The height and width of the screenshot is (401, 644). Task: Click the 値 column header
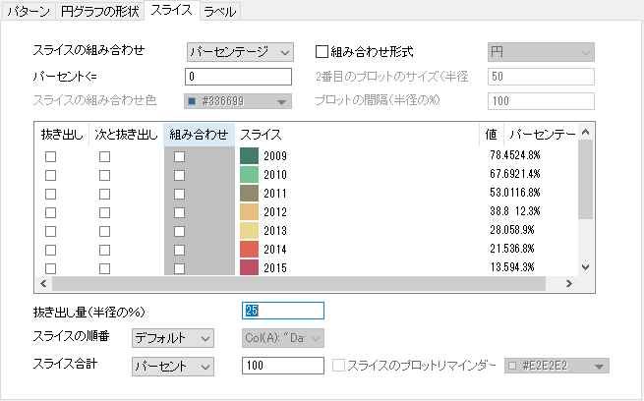tap(492, 135)
